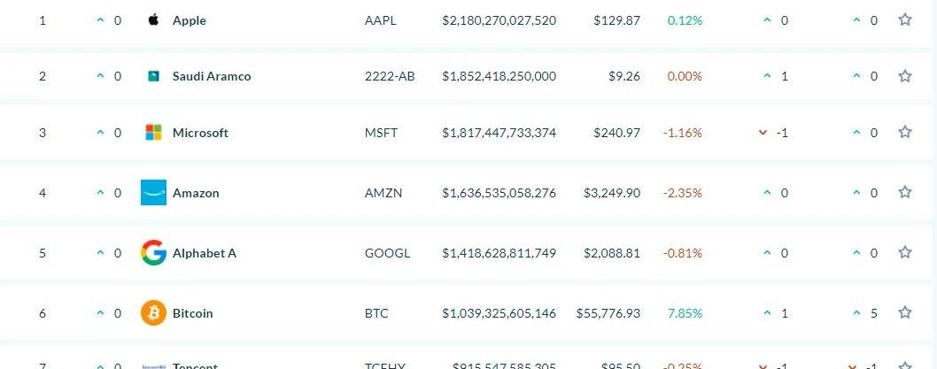Image resolution: width=937 pixels, height=369 pixels.
Task: Click the Amazon logo icon
Action: [x=153, y=192]
